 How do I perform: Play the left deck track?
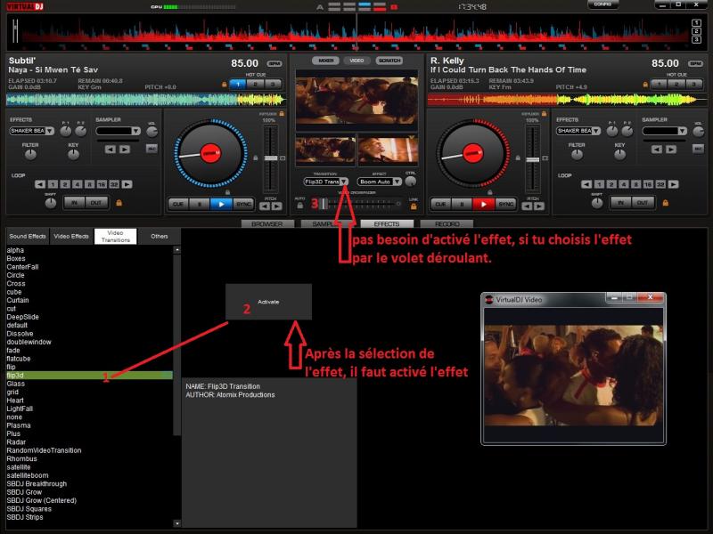(x=221, y=204)
